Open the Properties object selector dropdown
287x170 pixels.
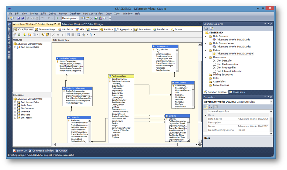[x=271, y=102]
